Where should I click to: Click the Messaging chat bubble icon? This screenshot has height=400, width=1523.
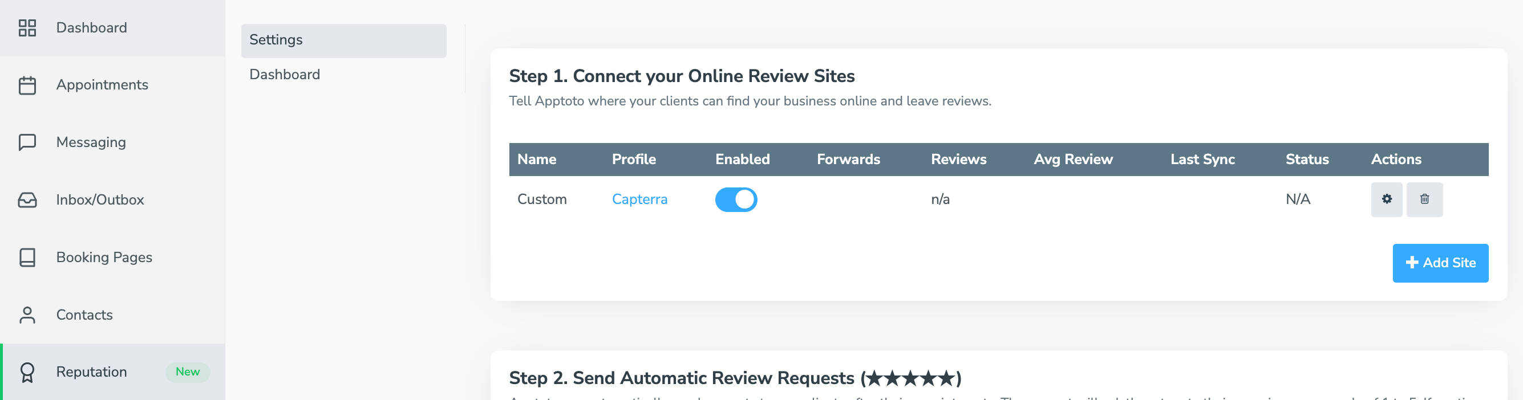(x=27, y=142)
